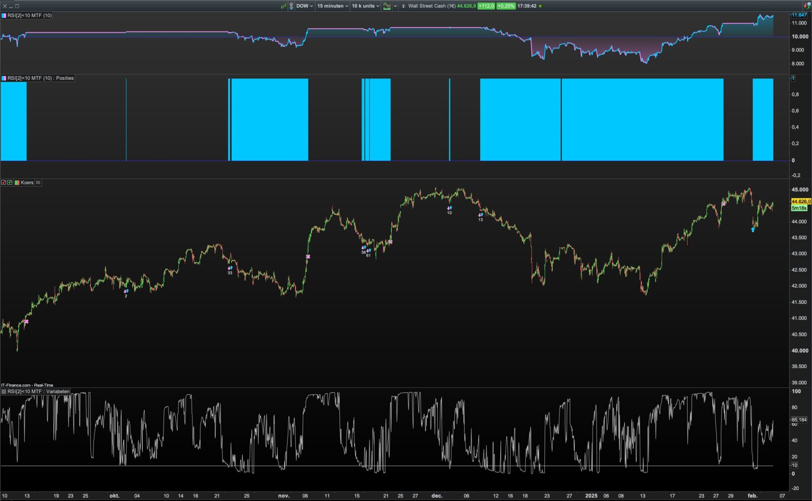Click the green buy order icon
The width and height of the screenshot is (812, 501).
[10, 182]
